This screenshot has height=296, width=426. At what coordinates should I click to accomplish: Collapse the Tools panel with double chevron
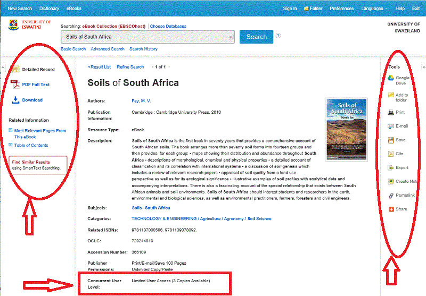423,67
